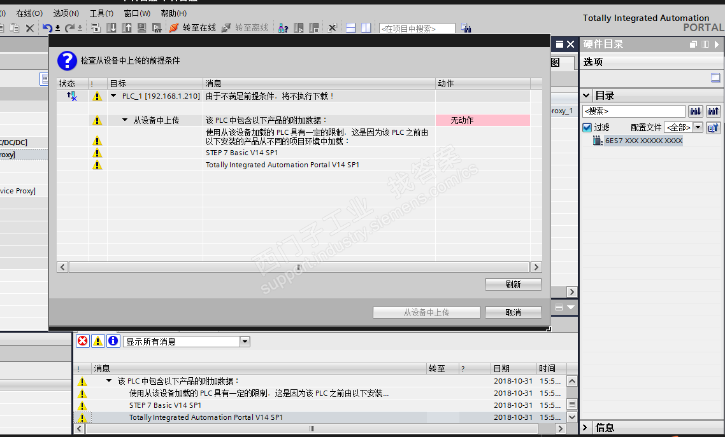The width and height of the screenshot is (725, 437).
Task: Click the compile icon in the toolbar
Action: [x=96, y=28]
